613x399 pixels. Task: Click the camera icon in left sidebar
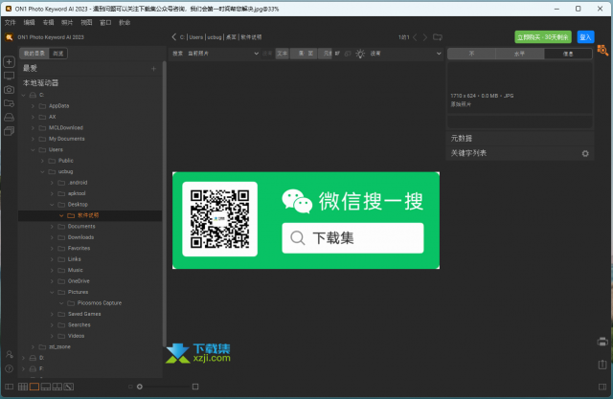[x=9, y=89]
